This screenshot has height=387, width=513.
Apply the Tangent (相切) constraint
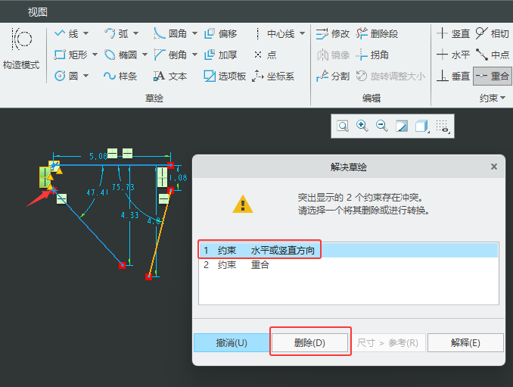click(x=493, y=33)
